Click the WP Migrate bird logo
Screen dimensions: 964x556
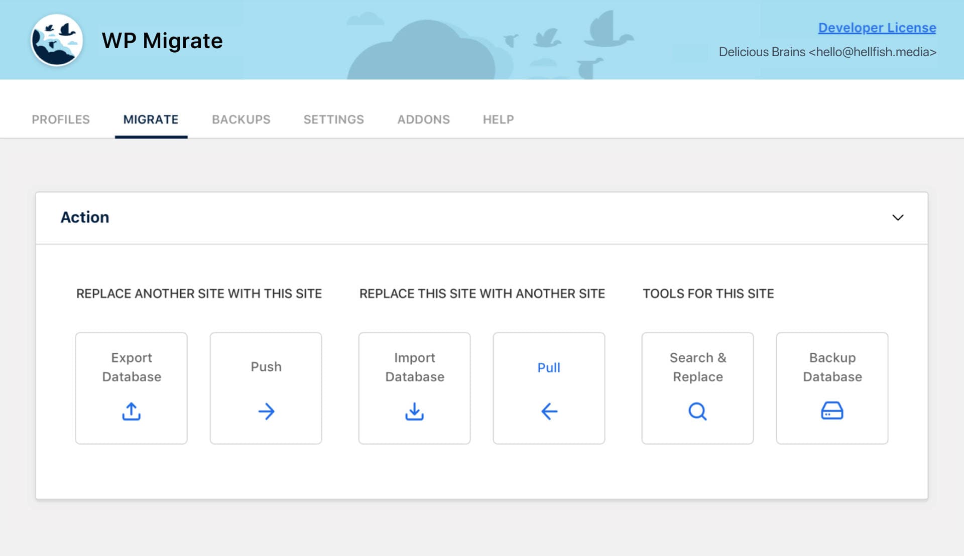[x=57, y=40]
